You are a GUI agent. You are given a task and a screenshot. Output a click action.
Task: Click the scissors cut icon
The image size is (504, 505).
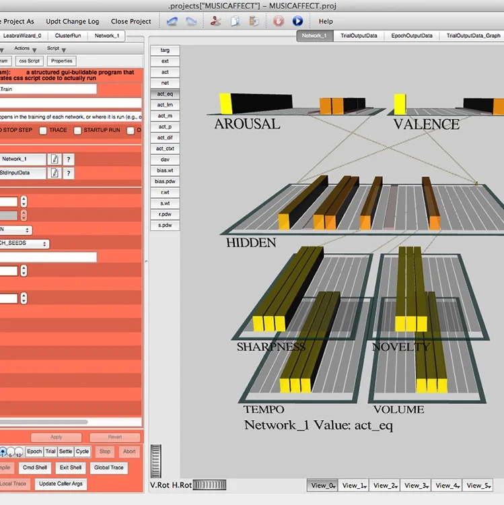pos(215,22)
